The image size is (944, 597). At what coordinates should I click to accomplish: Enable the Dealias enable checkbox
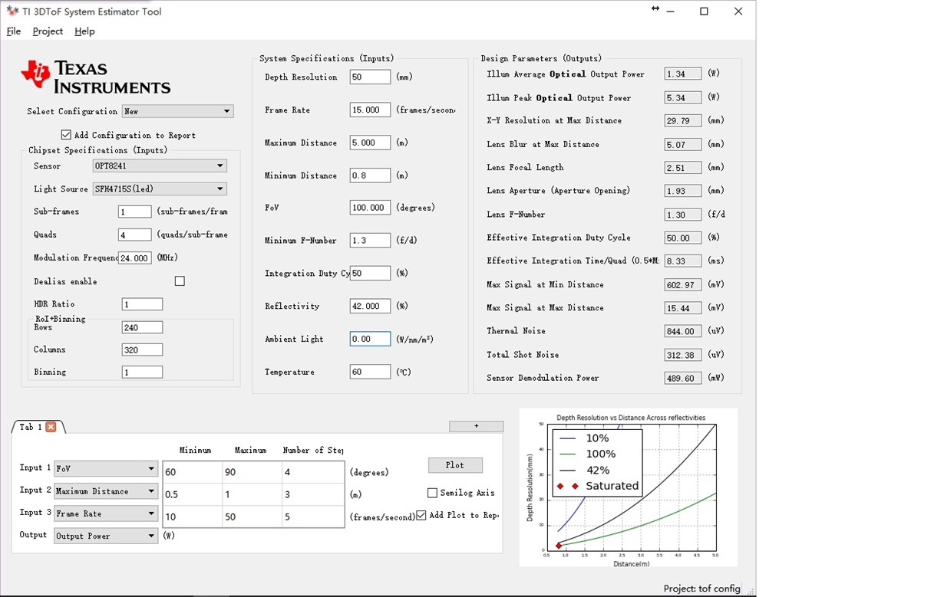click(x=180, y=281)
